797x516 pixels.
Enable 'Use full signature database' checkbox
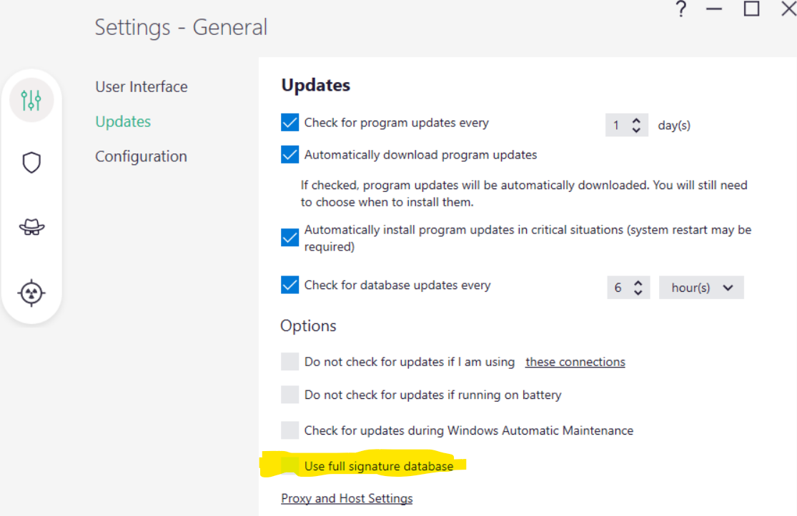click(x=289, y=466)
